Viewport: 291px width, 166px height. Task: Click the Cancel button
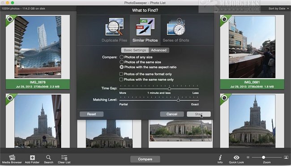pyautogui.click(x=172, y=114)
